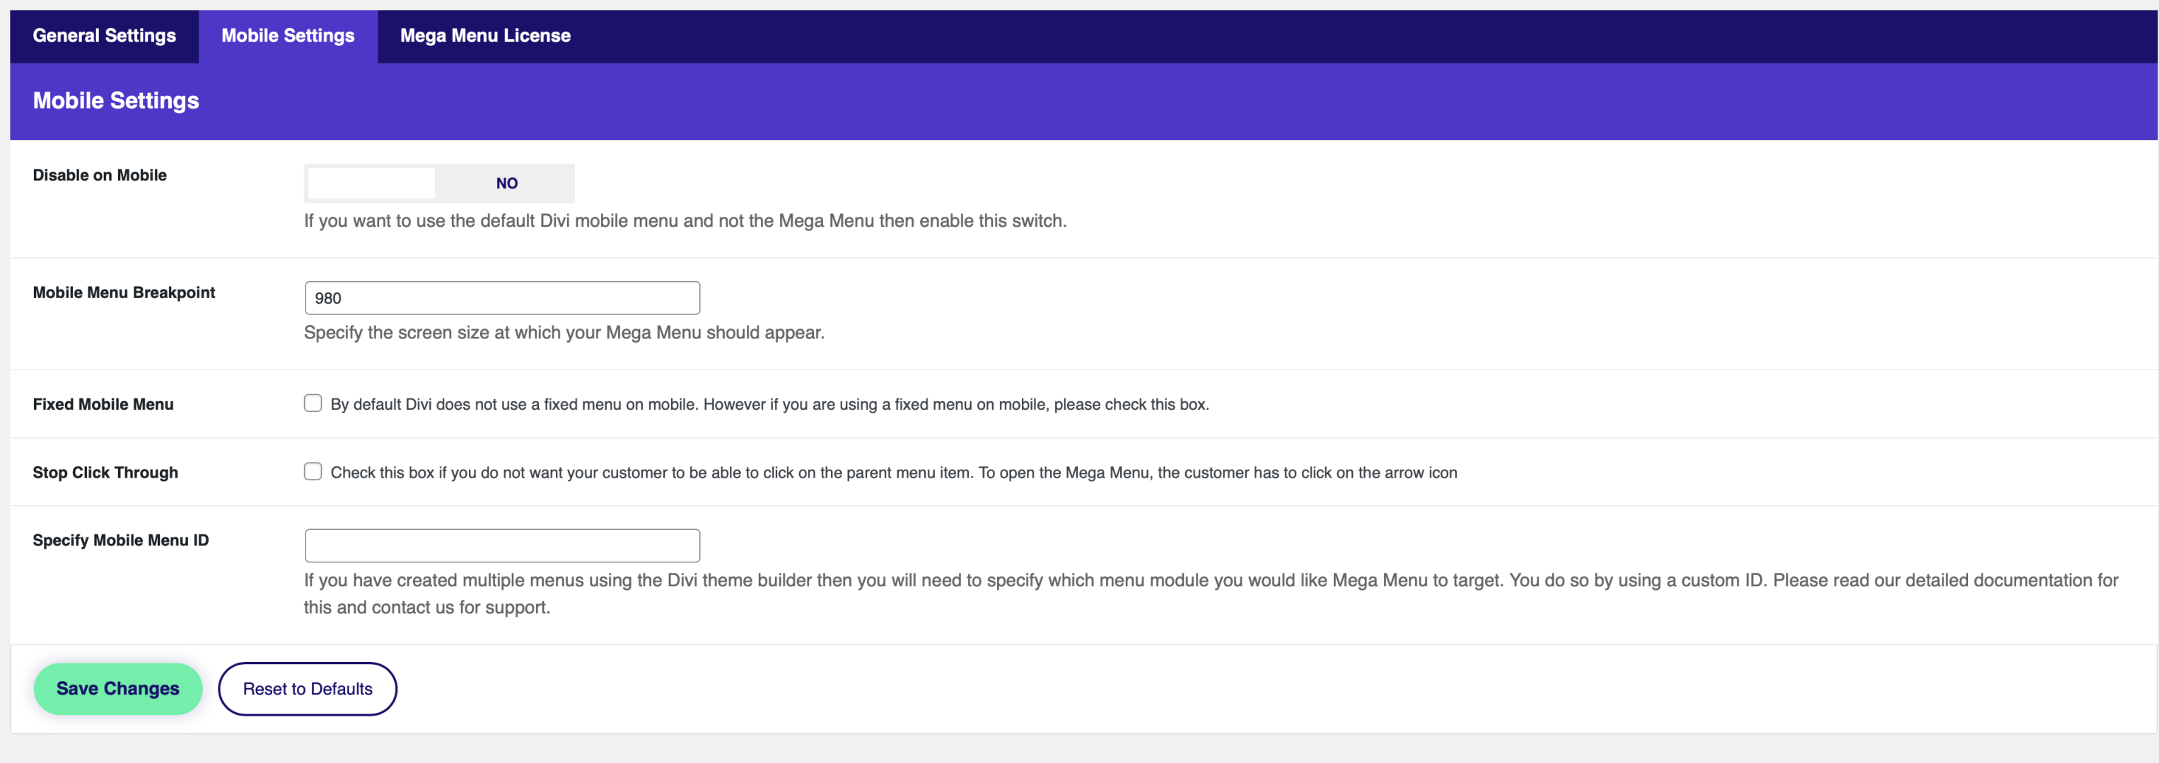
Task: Enable the Fixed Mobile Menu checkbox
Action: click(313, 403)
